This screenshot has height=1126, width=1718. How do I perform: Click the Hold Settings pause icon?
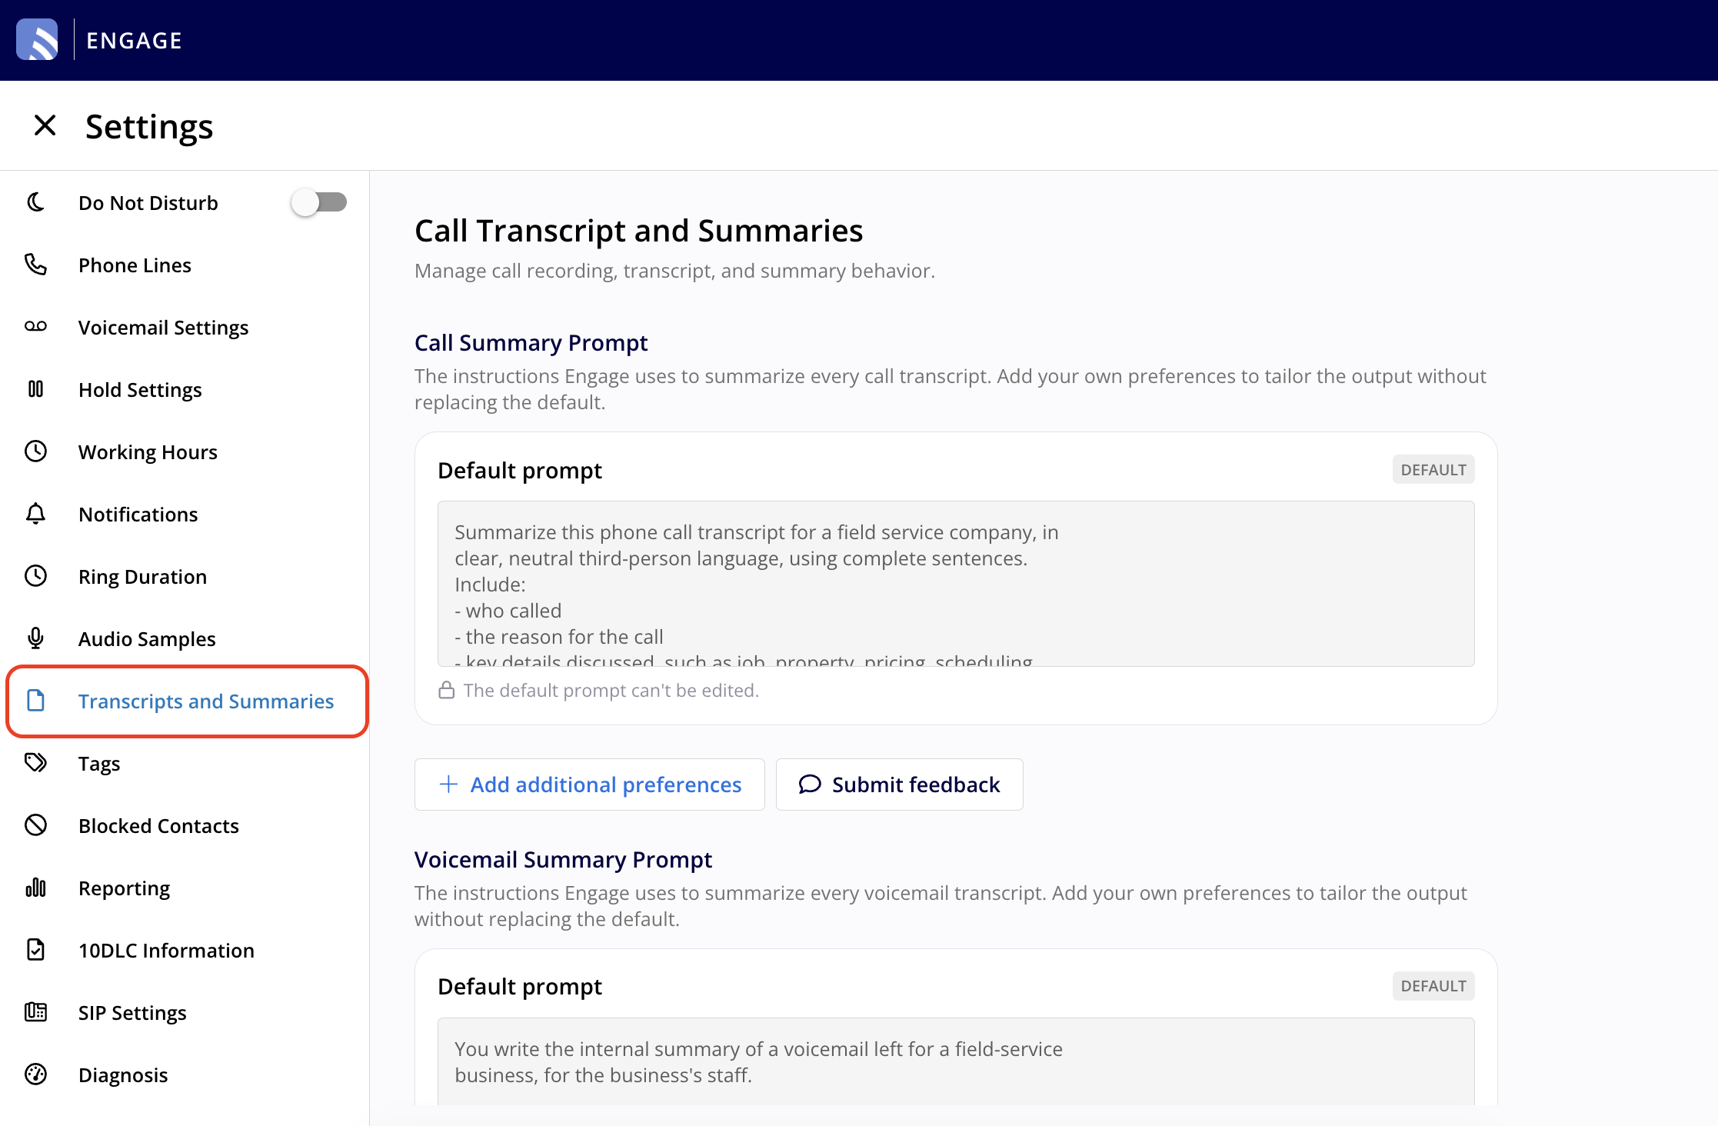point(35,389)
